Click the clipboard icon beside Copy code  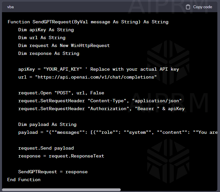(188, 7)
